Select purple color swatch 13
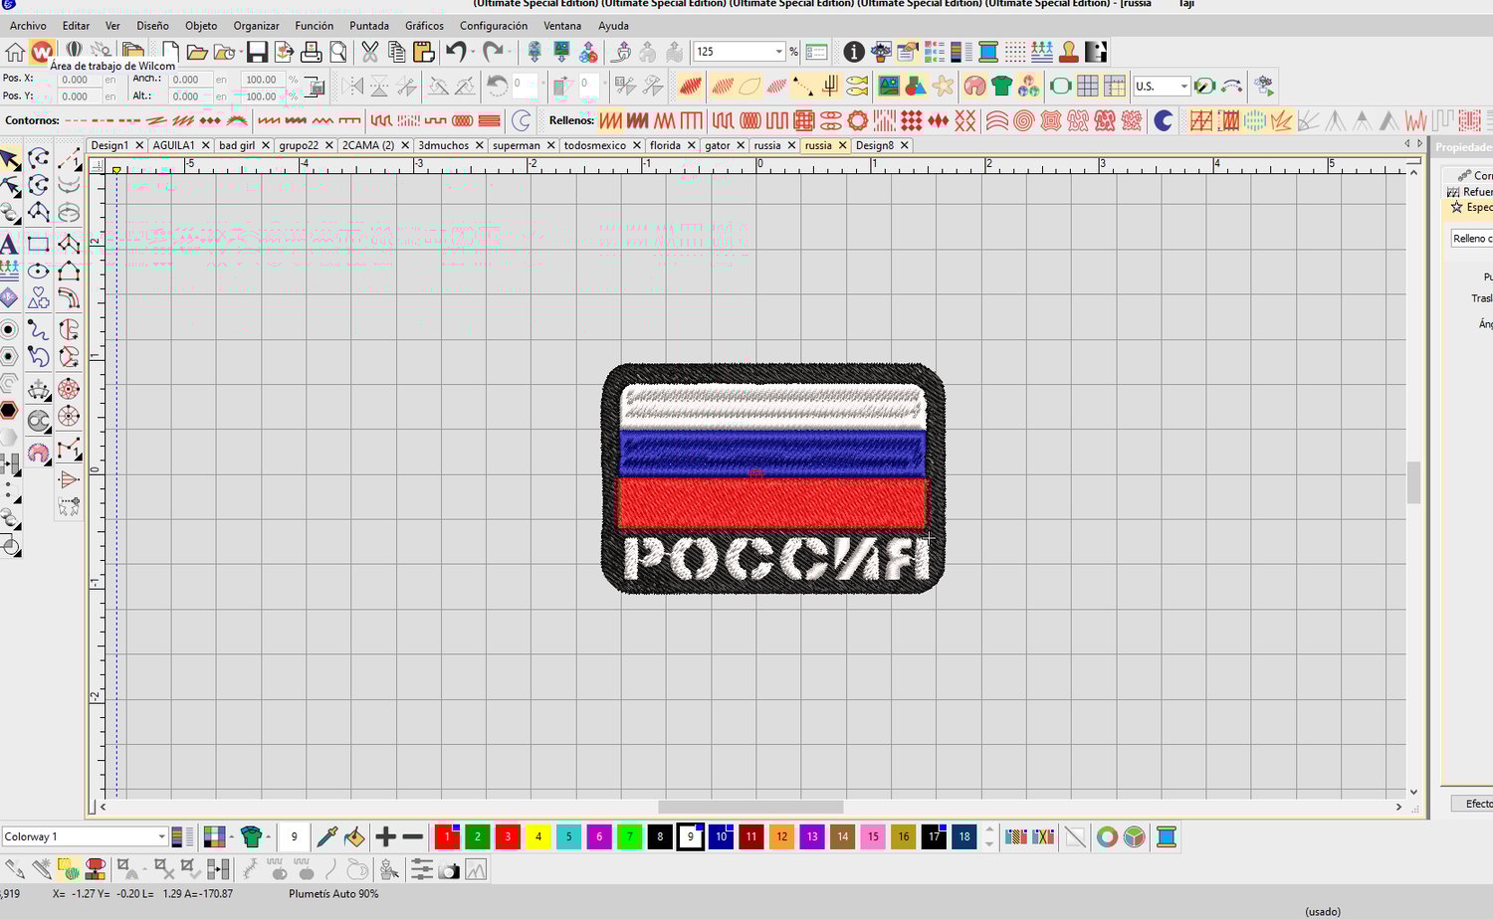The image size is (1493, 919). pos(812,837)
